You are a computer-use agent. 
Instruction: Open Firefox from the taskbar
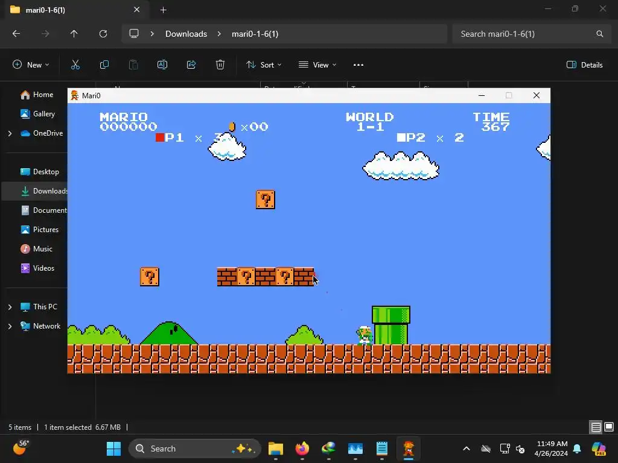[302, 449]
